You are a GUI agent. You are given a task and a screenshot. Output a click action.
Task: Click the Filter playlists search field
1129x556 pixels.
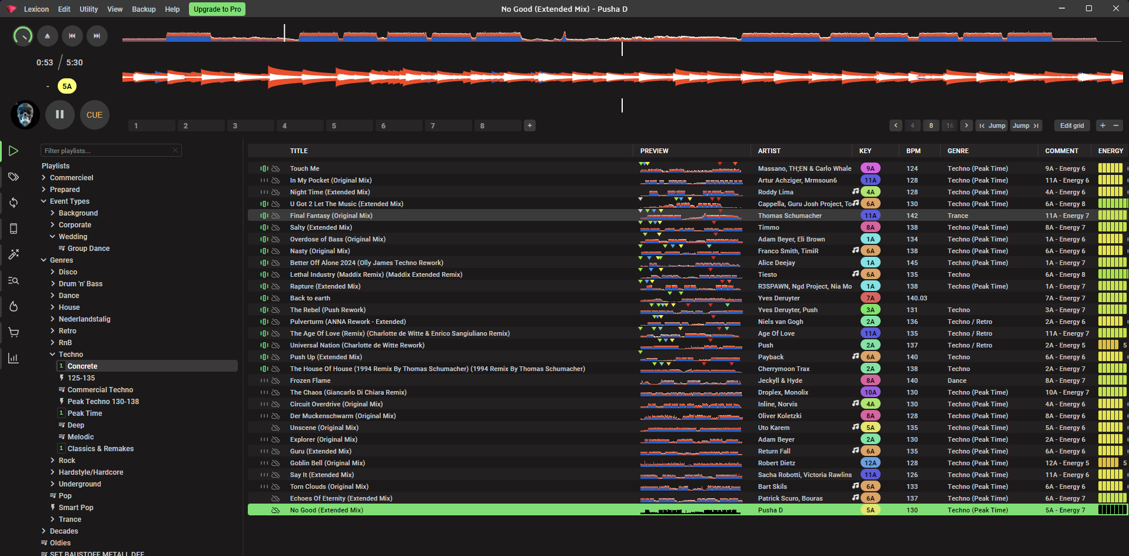coord(107,151)
